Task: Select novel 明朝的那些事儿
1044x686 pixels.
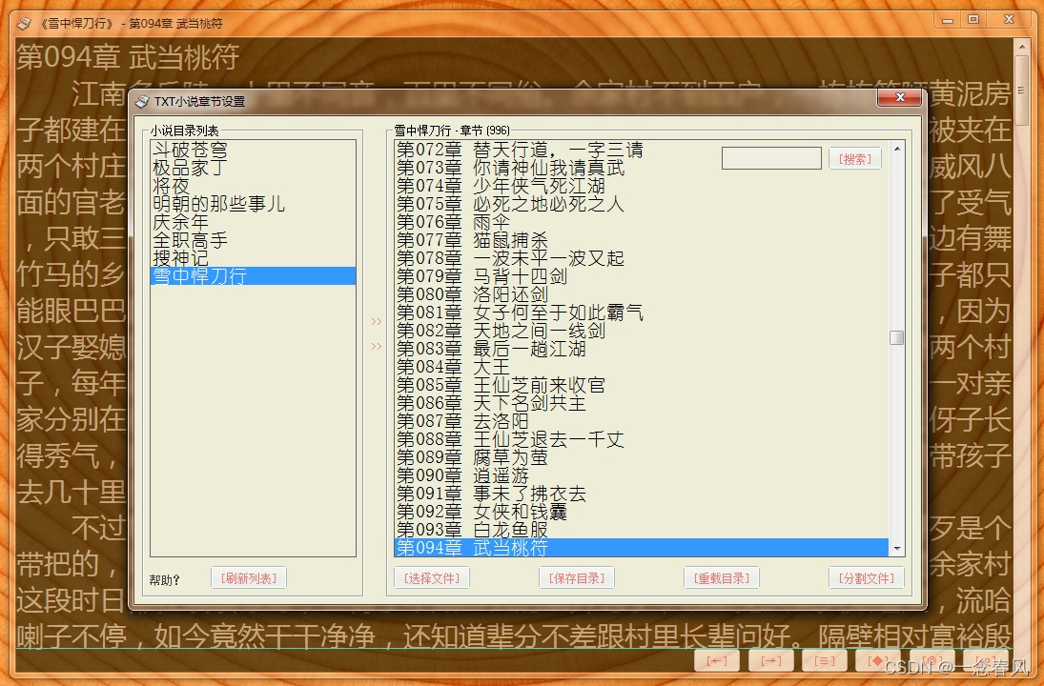Action: [x=253, y=204]
